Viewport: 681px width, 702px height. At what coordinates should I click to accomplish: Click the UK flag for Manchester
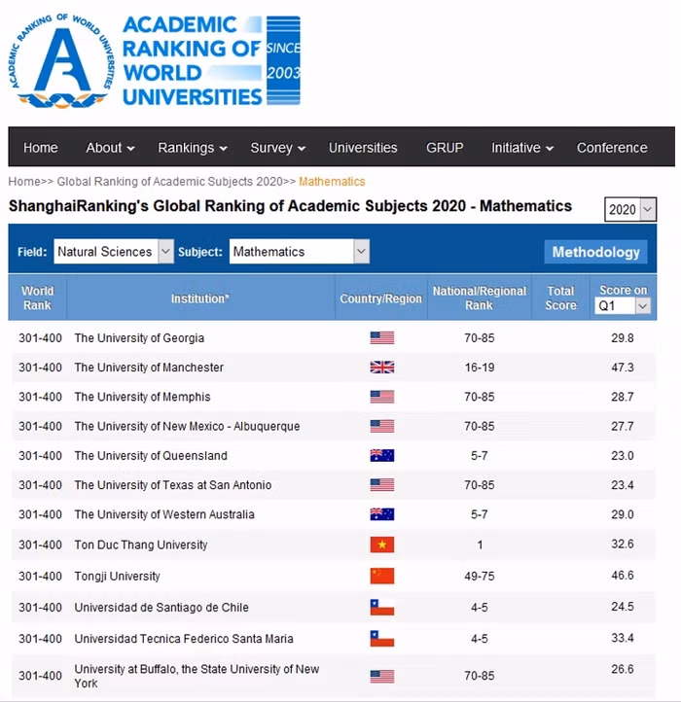(x=381, y=368)
